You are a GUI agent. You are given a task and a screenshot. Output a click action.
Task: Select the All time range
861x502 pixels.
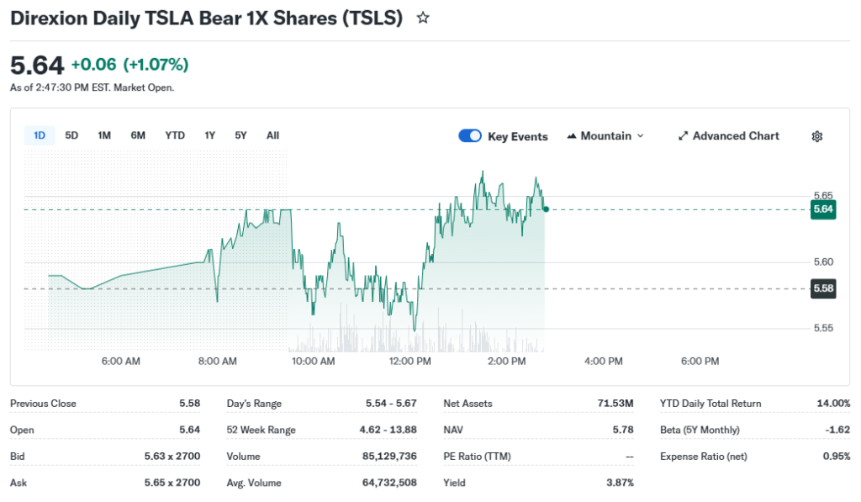(272, 135)
